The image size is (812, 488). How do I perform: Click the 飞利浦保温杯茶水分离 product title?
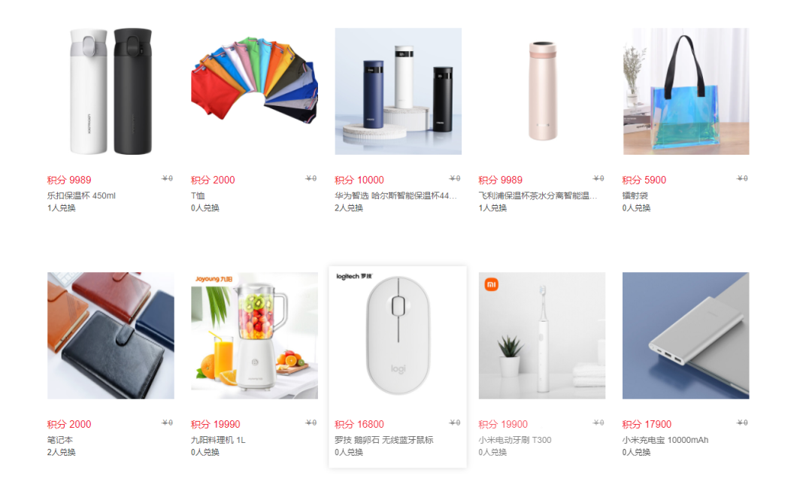538,196
